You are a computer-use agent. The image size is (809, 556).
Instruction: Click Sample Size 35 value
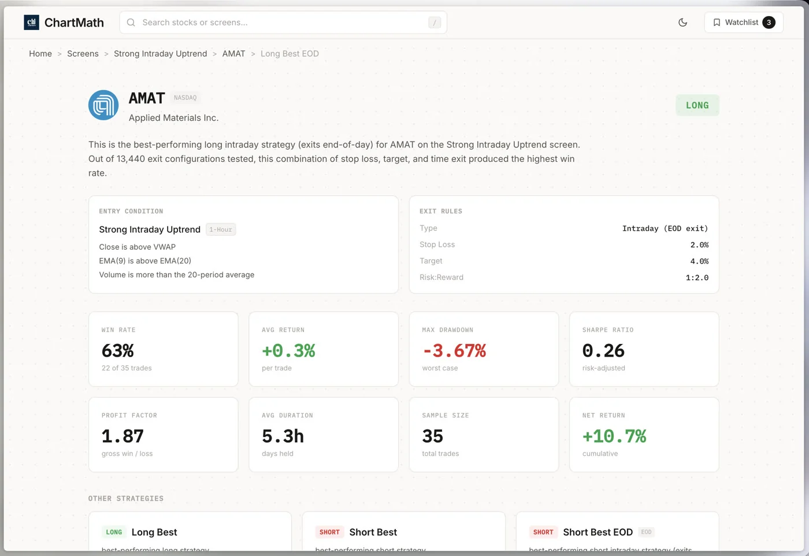click(432, 436)
